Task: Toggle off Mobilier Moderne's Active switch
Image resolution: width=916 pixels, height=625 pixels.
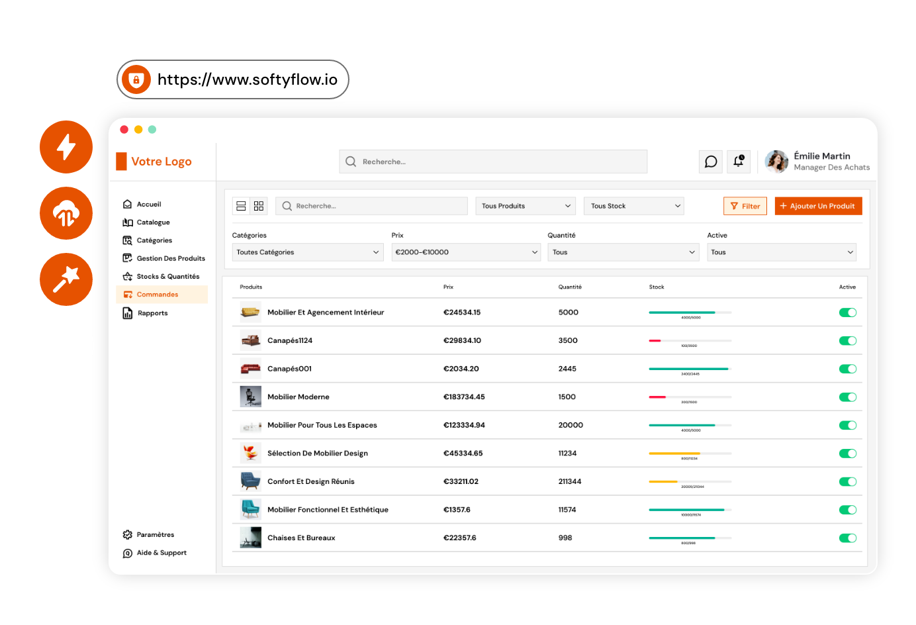Action: (848, 397)
